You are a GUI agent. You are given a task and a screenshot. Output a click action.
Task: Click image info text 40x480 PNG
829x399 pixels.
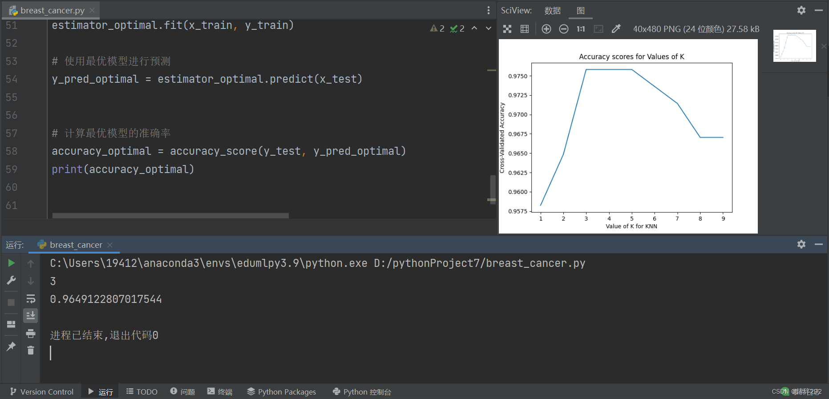pos(696,29)
